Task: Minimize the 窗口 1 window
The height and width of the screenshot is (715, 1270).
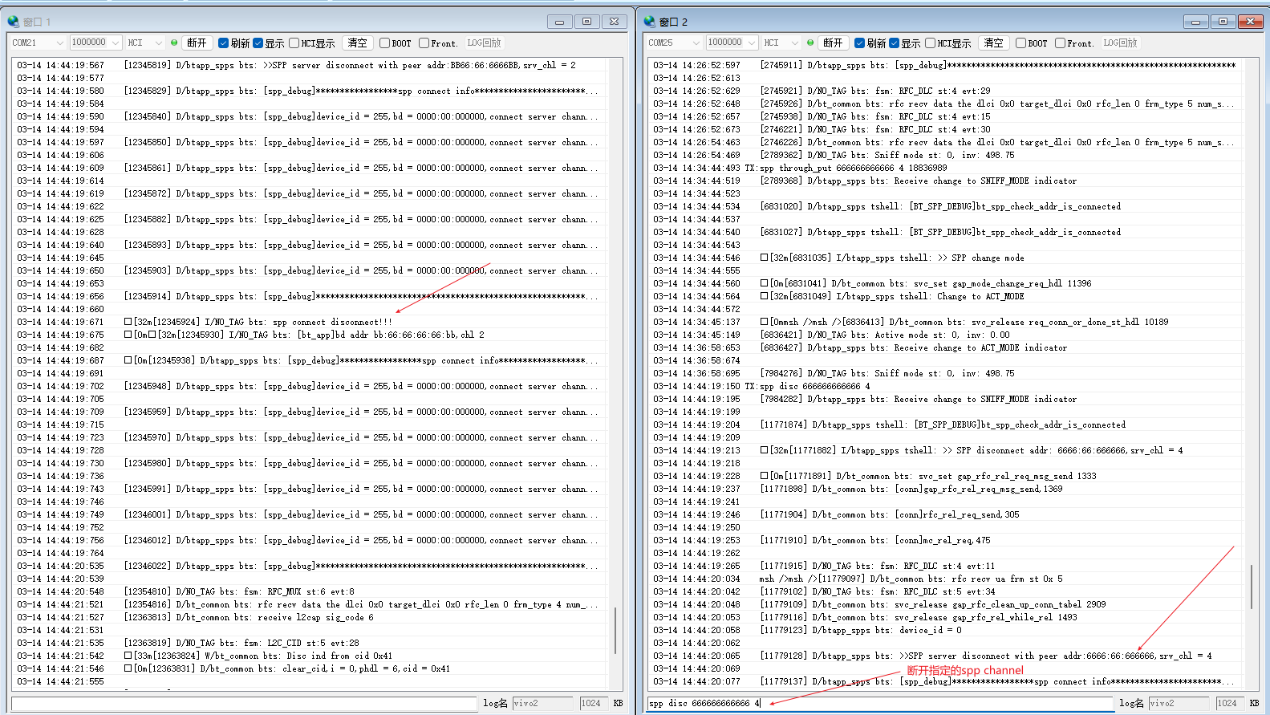Action: click(559, 22)
